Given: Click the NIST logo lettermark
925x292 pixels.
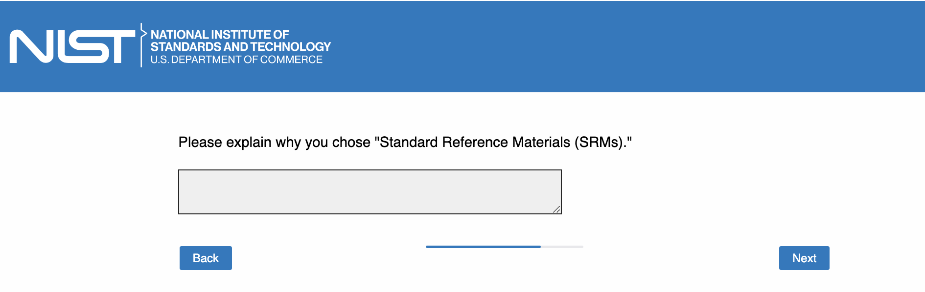Looking at the screenshot, I should tap(72, 46).
